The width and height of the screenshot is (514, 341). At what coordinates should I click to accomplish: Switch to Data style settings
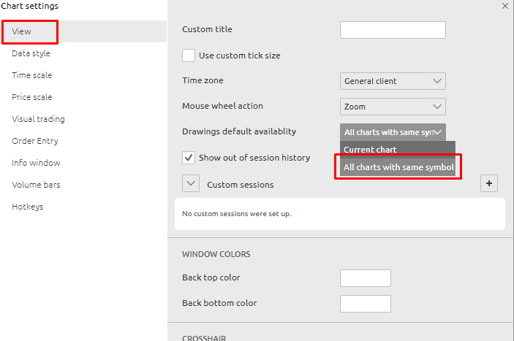[x=31, y=53]
